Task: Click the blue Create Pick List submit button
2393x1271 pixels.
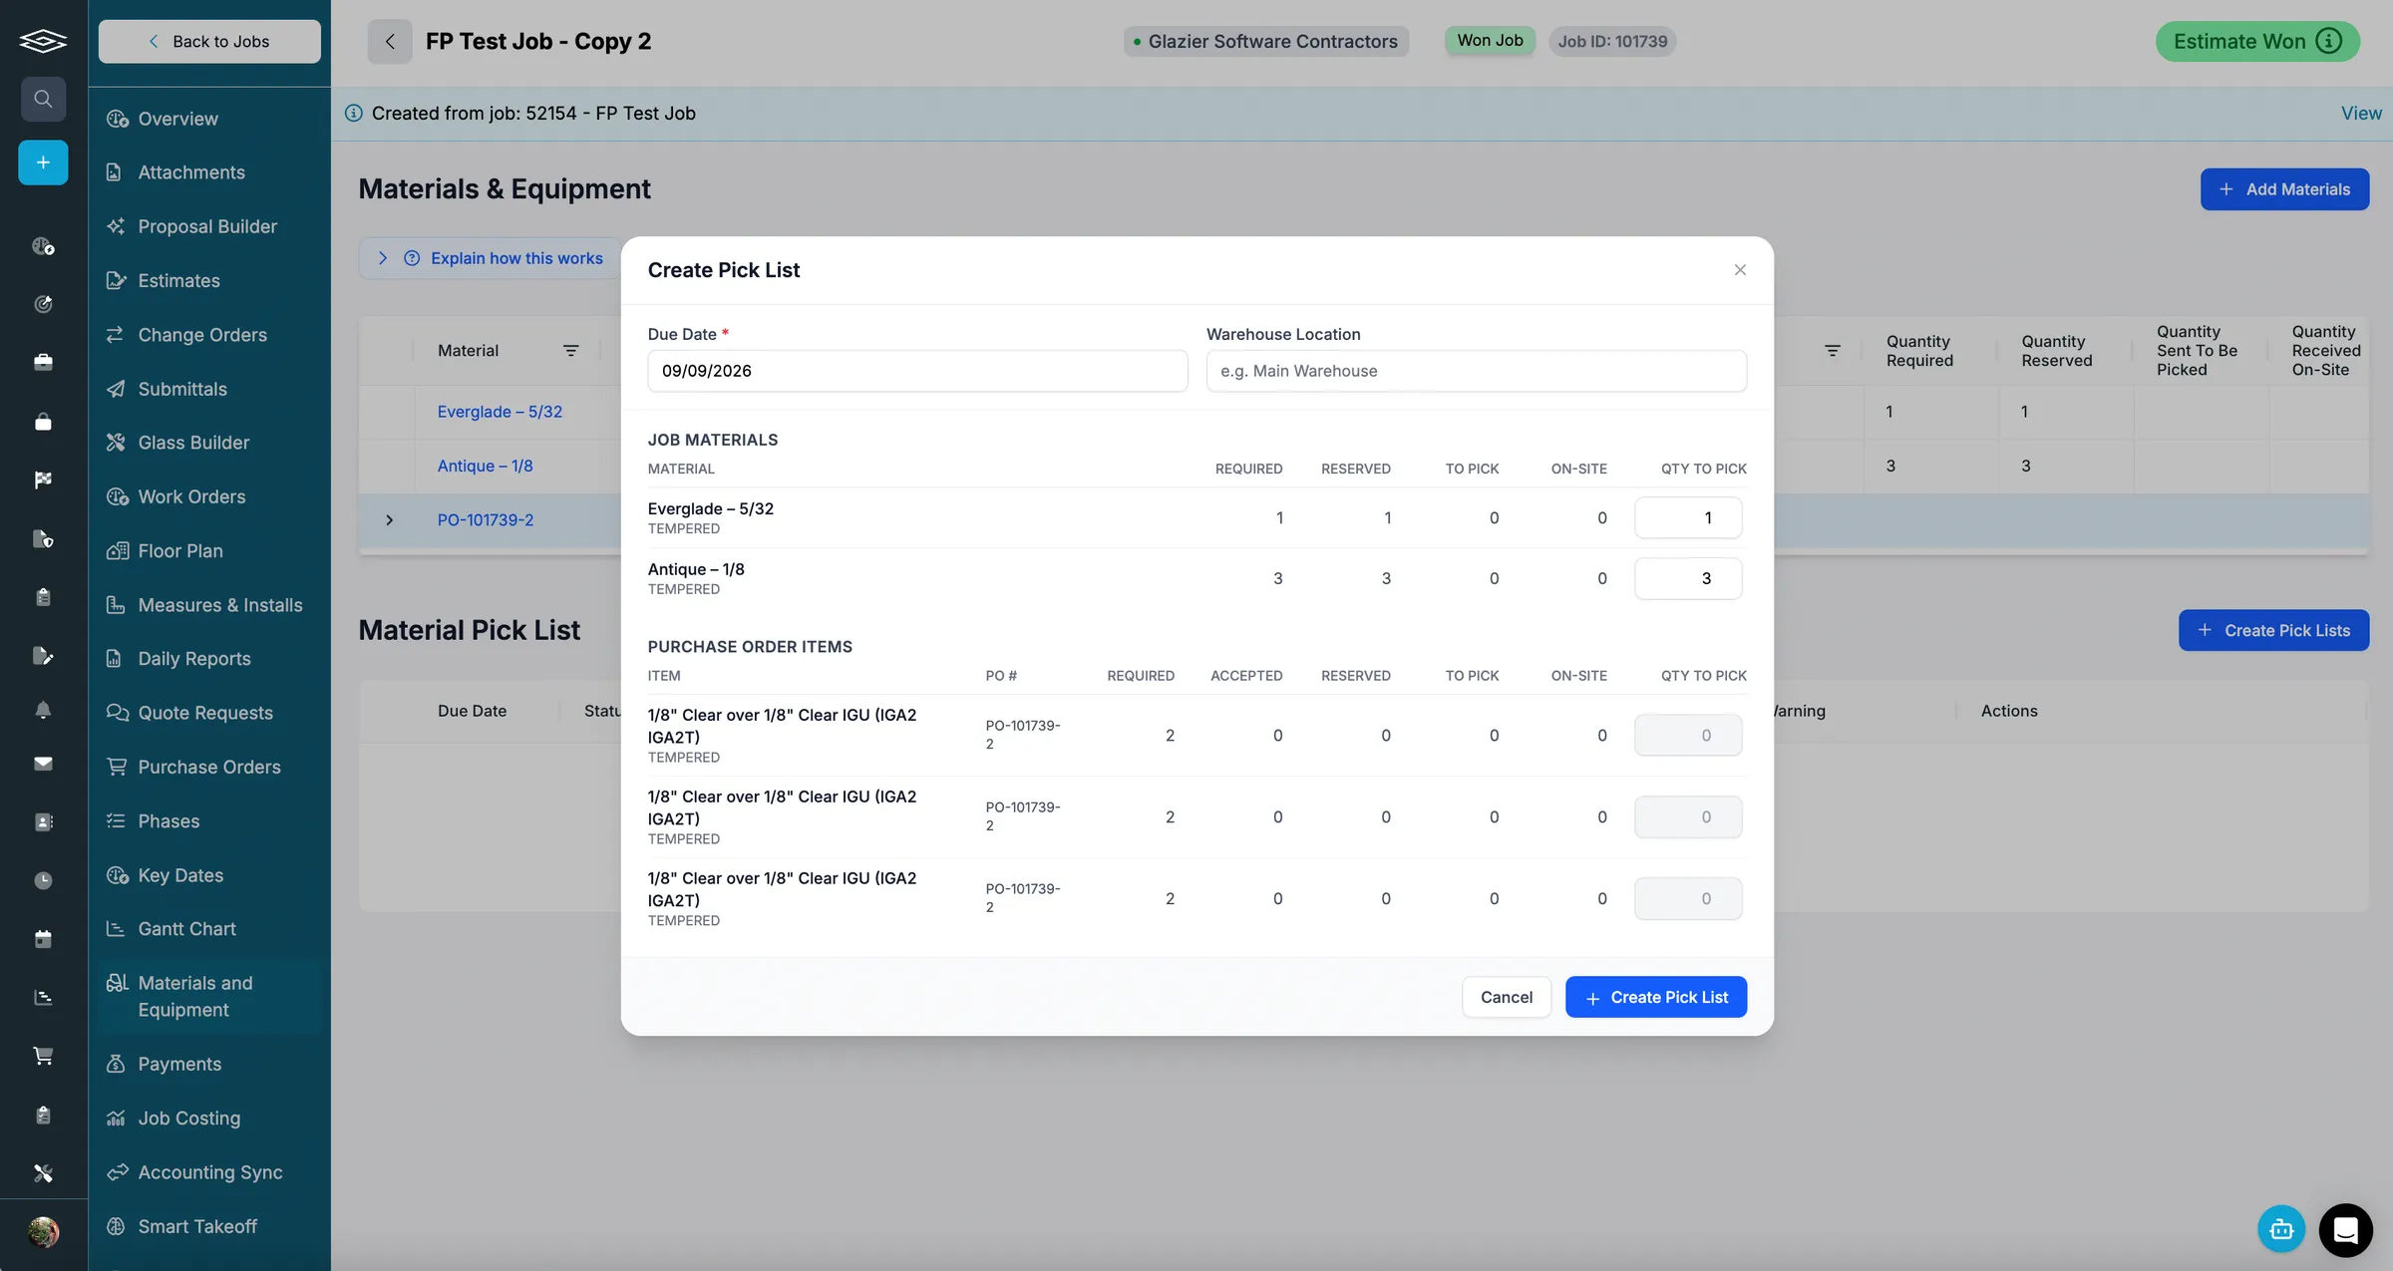Action: pyautogui.click(x=1655, y=997)
